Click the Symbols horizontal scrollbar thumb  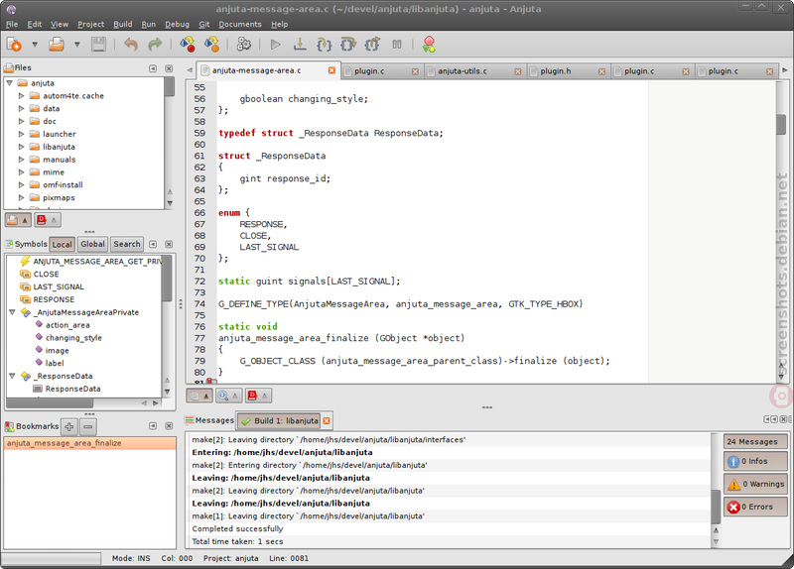(x=50, y=403)
